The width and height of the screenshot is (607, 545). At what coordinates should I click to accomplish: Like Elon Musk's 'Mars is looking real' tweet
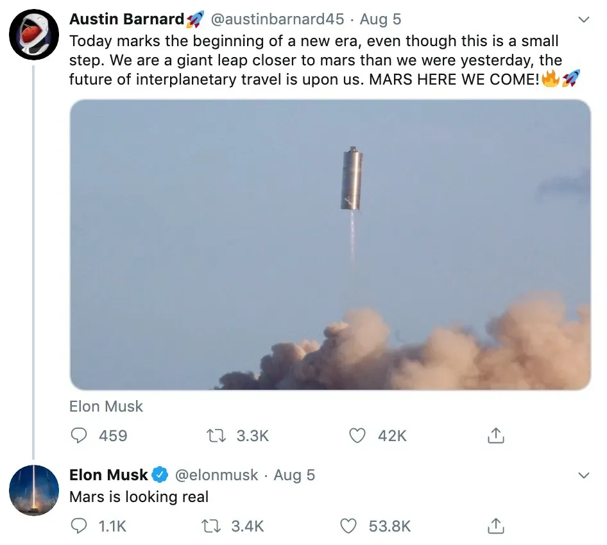348,526
